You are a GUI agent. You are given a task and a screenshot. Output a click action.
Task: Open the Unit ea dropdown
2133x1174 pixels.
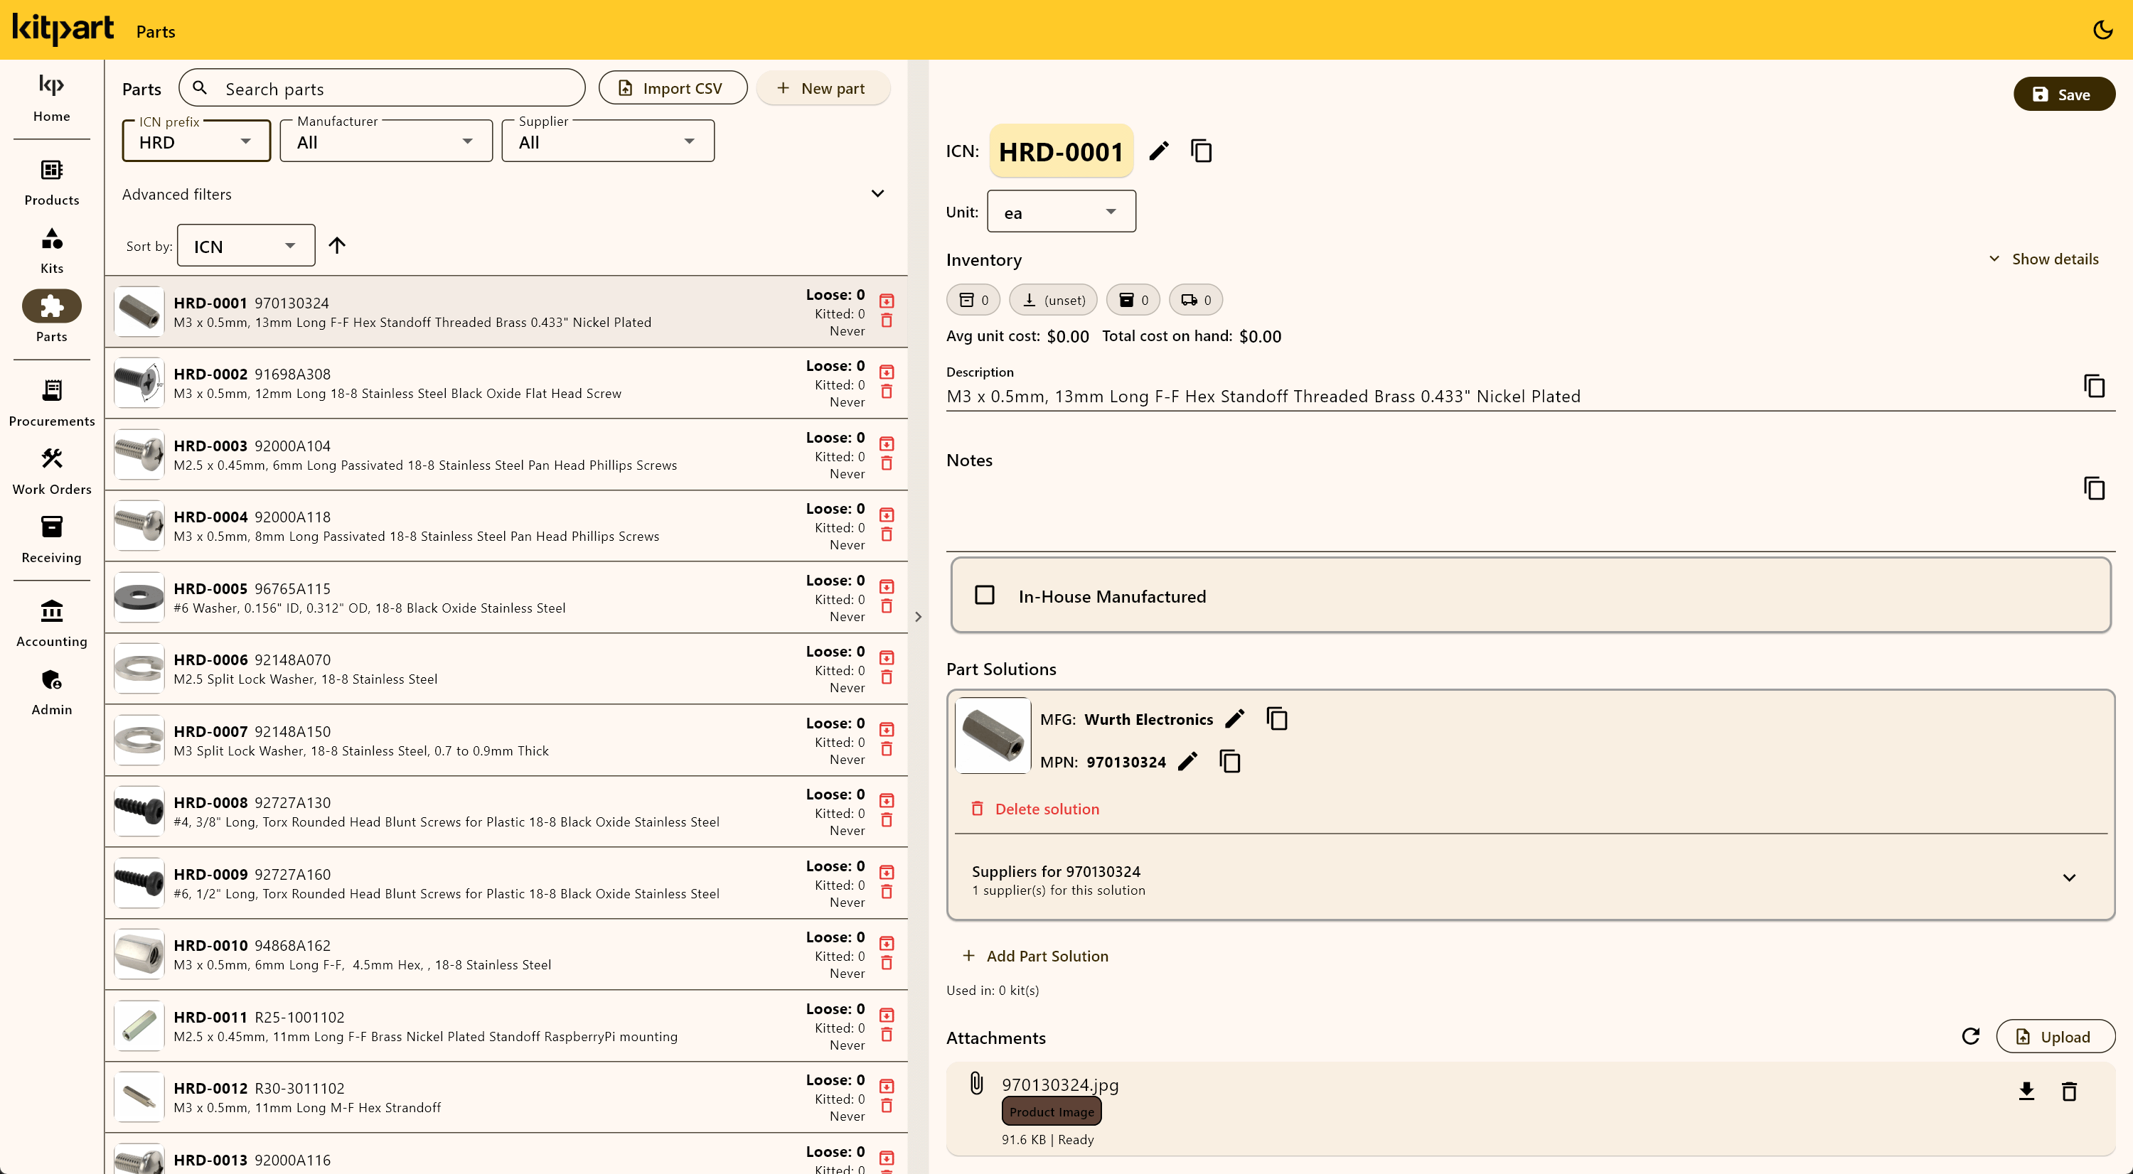(1061, 212)
